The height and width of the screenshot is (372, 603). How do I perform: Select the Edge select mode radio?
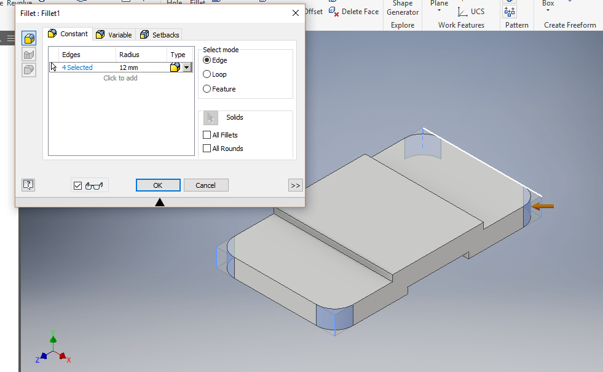207,60
